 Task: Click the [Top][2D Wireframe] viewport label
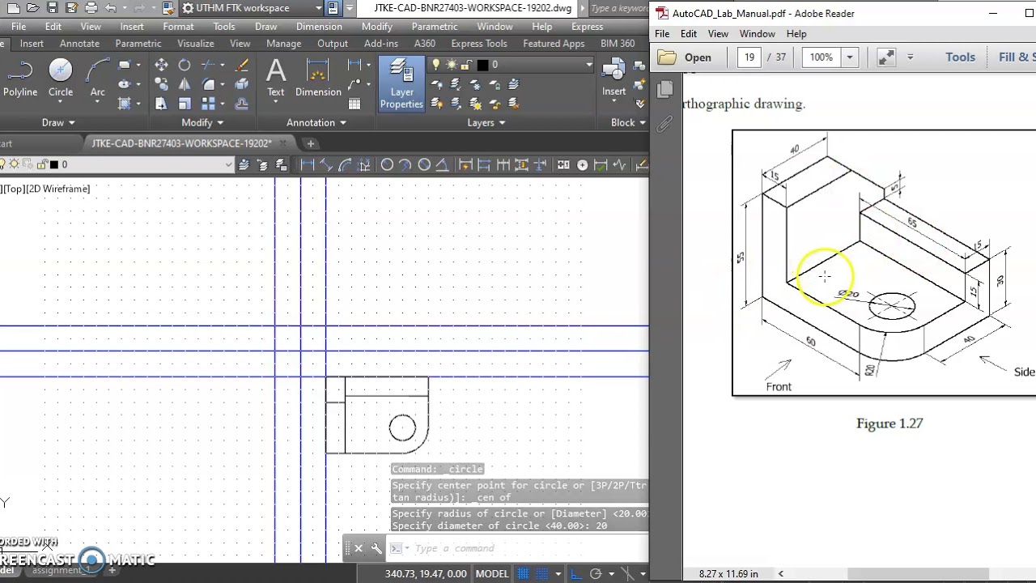pos(46,189)
